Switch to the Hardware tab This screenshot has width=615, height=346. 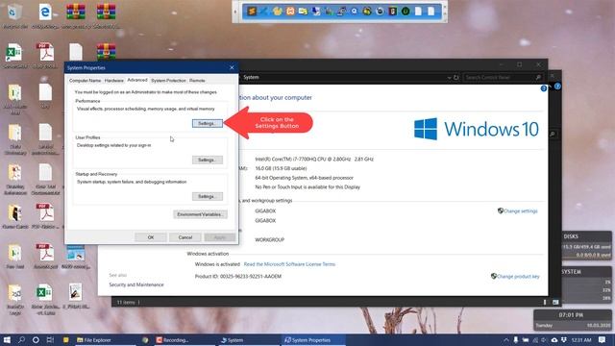(114, 81)
